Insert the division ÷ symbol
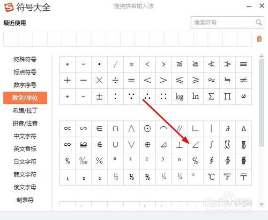 click(115, 80)
